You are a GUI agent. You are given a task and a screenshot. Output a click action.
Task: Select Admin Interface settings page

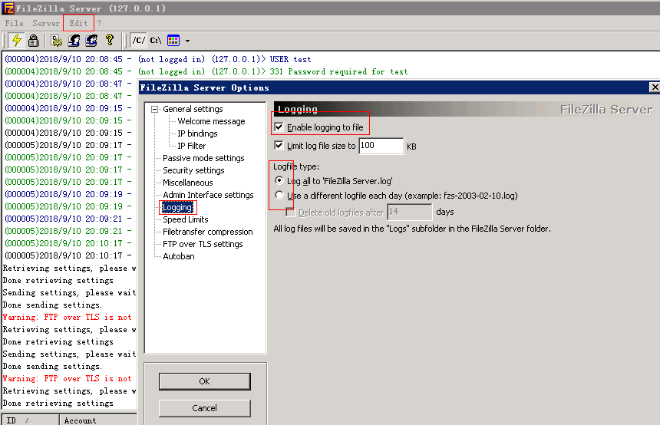208,195
